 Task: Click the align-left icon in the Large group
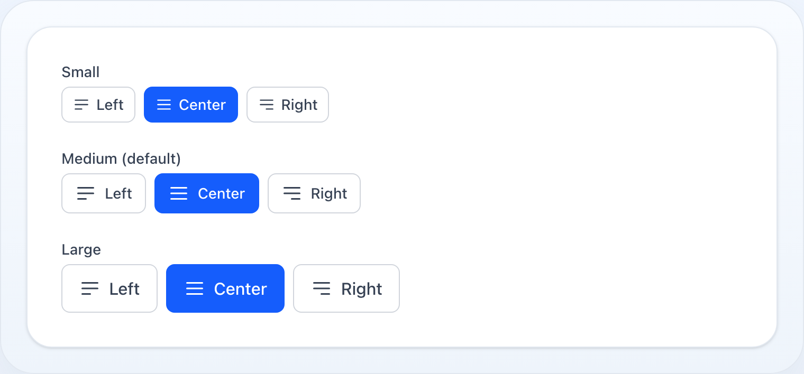click(90, 288)
